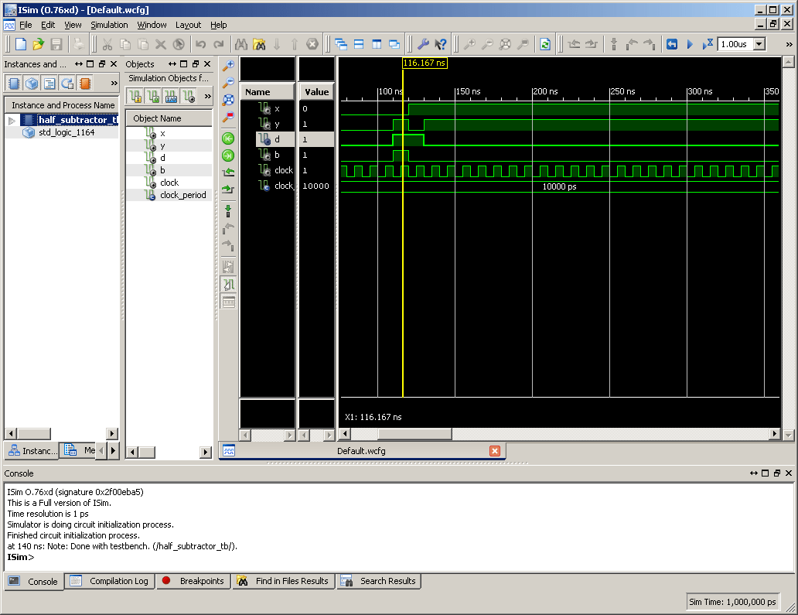The image size is (798, 615).
Task: Run simulation for the specified time
Action: coord(706,44)
